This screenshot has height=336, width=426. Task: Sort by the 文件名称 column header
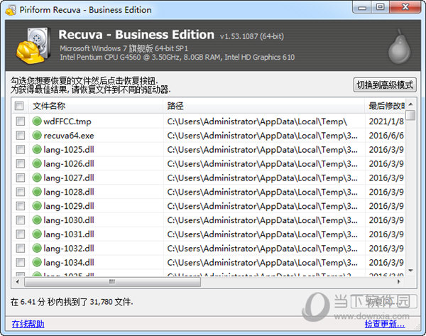point(96,106)
